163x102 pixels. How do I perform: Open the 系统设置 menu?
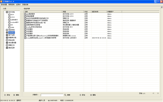pyautogui.click(x=4, y=5)
